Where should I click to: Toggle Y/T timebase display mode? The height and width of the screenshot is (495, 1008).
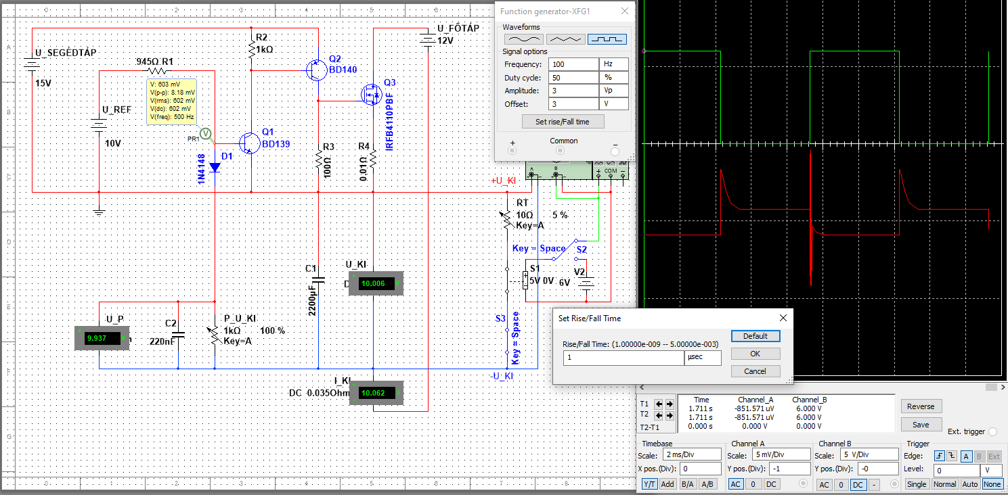click(649, 484)
